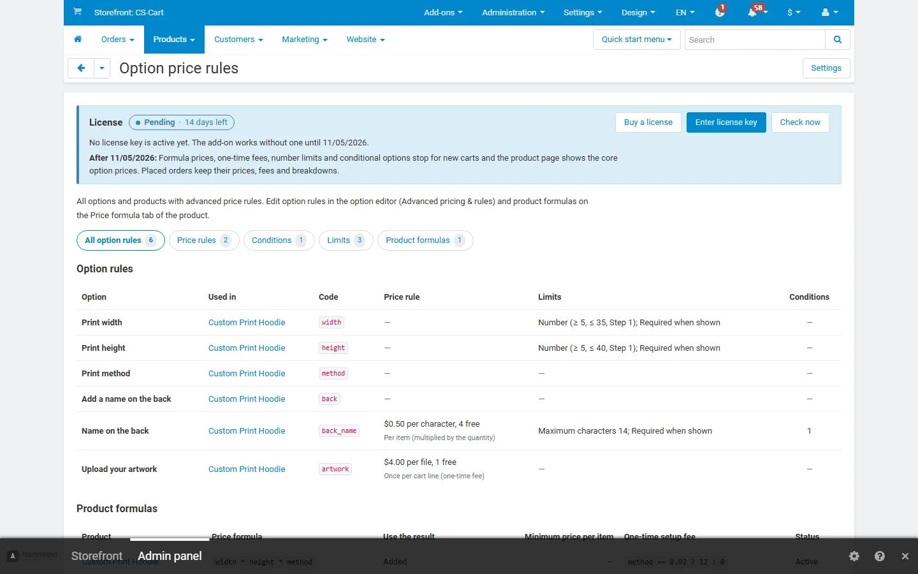Image resolution: width=918 pixels, height=574 pixels.
Task: Click the question mark help icon
Action: [x=880, y=556]
